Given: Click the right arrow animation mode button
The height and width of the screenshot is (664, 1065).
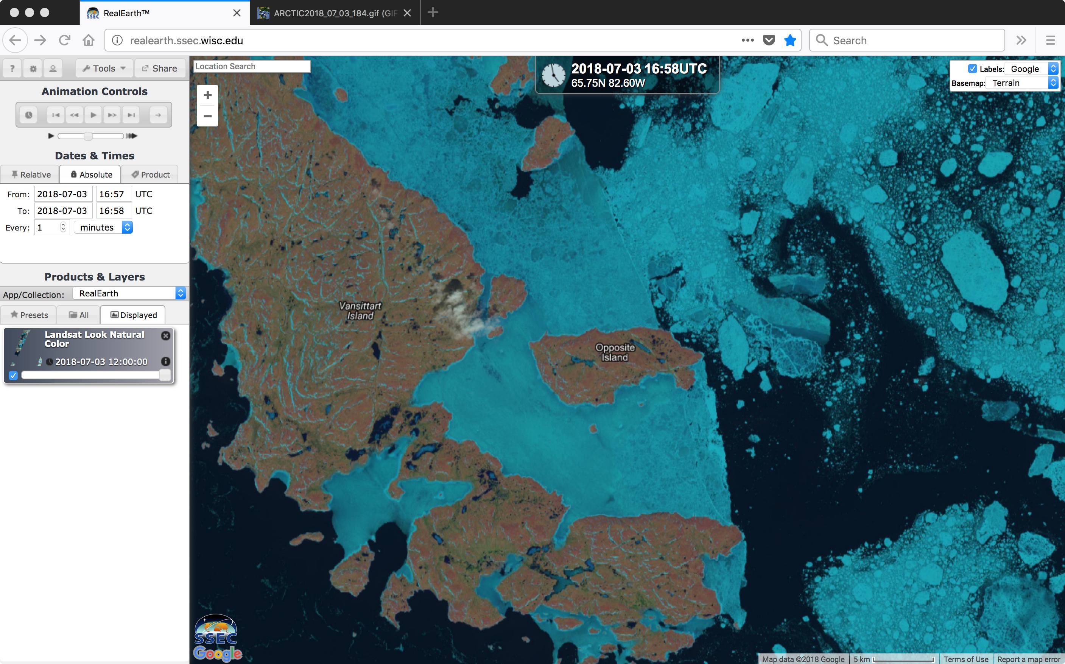Looking at the screenshot, I should (x=158, y=115).
